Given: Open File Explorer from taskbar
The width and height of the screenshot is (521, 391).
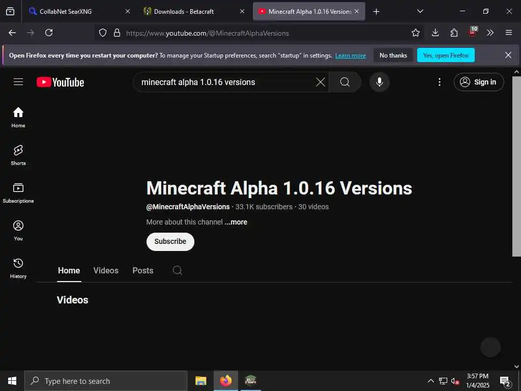Looking at the screenshot, I should (200, 381).
